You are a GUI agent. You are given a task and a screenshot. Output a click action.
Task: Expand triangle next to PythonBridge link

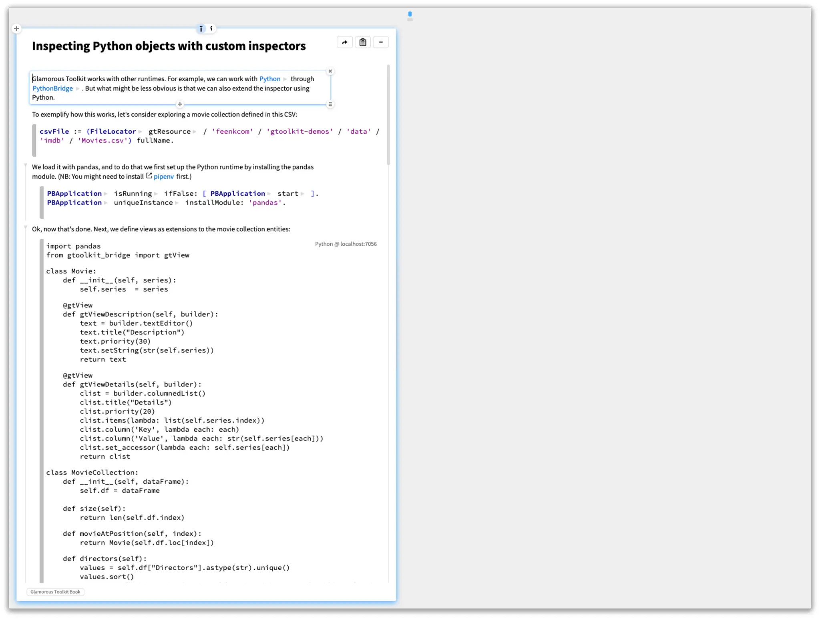pyautogui.click(x=78, y=89)
